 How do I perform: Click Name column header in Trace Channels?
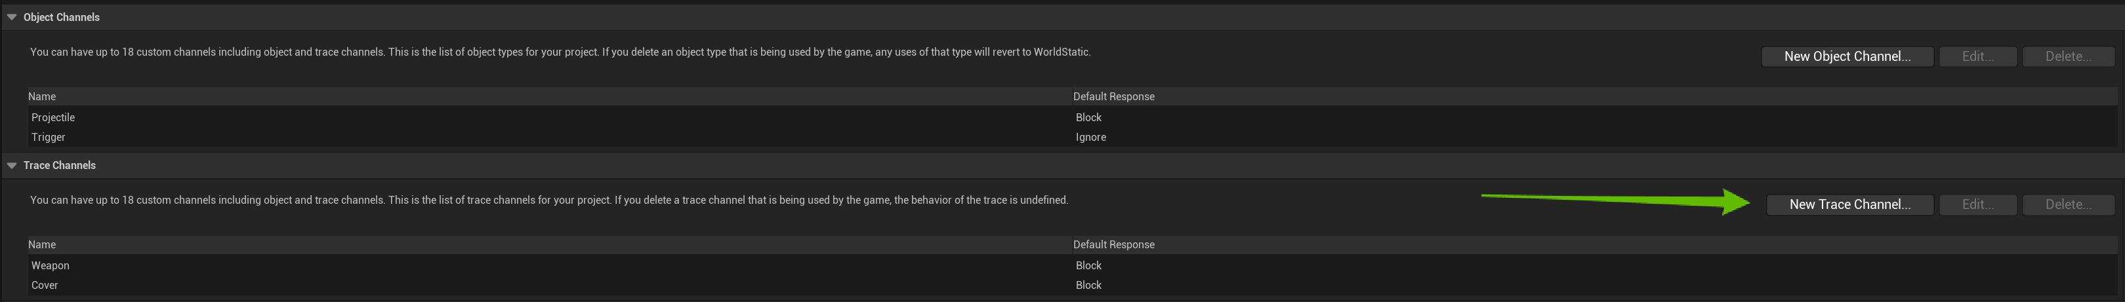42,244
